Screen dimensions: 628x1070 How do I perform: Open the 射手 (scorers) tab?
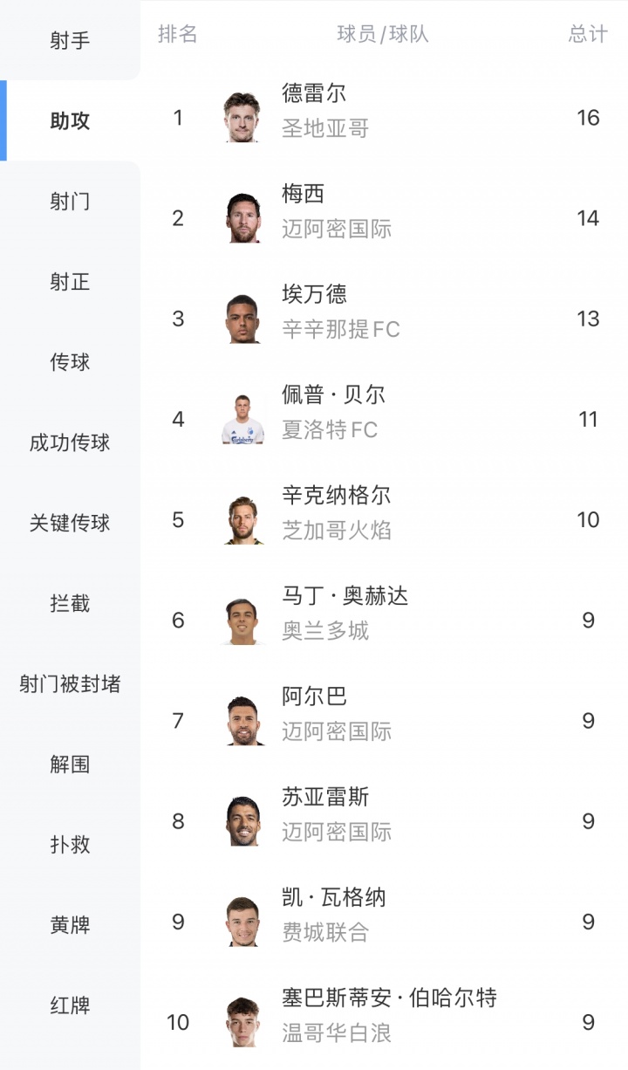click(x=70, y=41)
